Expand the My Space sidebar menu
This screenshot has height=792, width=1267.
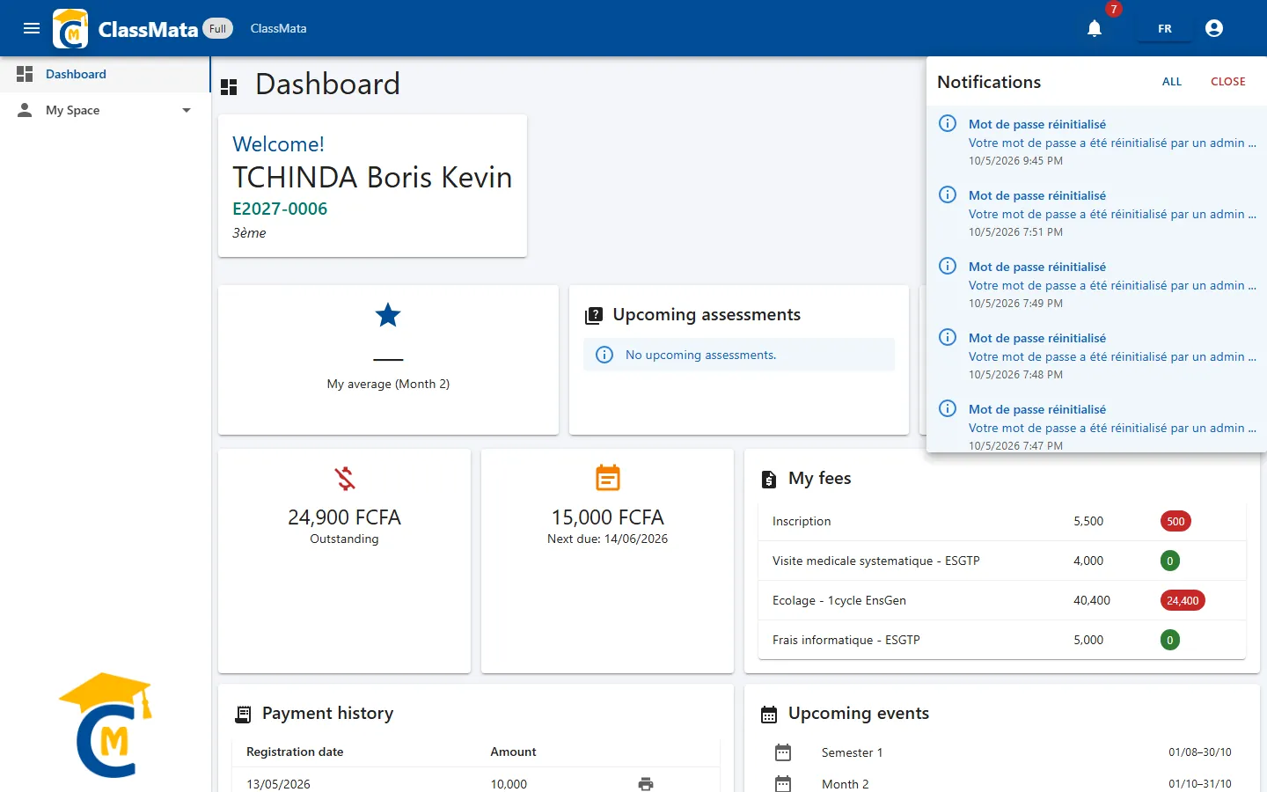pos(106,110)
